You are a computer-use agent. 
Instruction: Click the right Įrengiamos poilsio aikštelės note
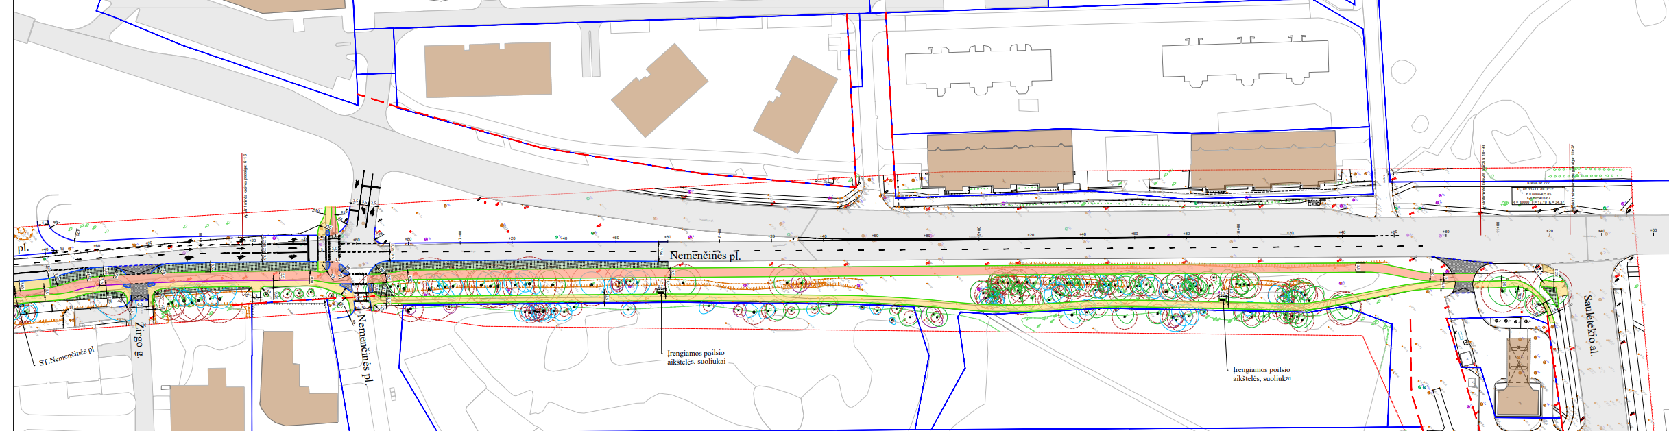coord(1262,373)
